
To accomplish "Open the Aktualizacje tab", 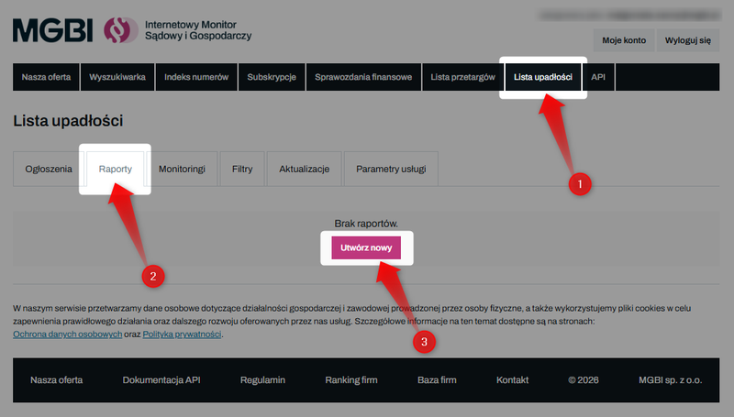I will [304, 170].
